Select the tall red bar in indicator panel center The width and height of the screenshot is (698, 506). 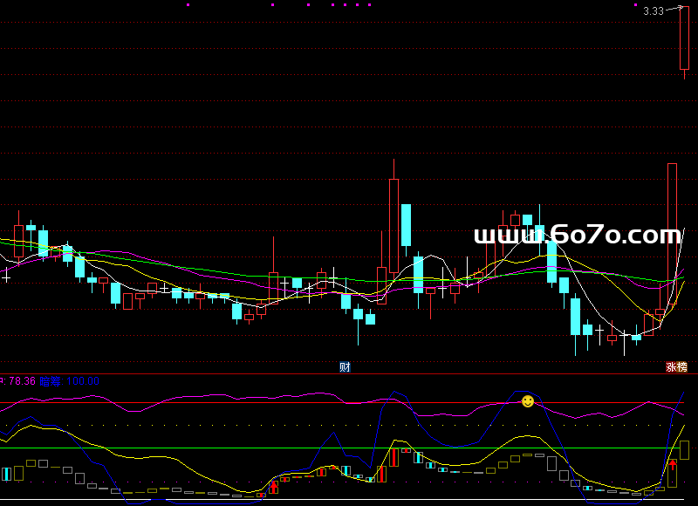(x=393, y=457)
